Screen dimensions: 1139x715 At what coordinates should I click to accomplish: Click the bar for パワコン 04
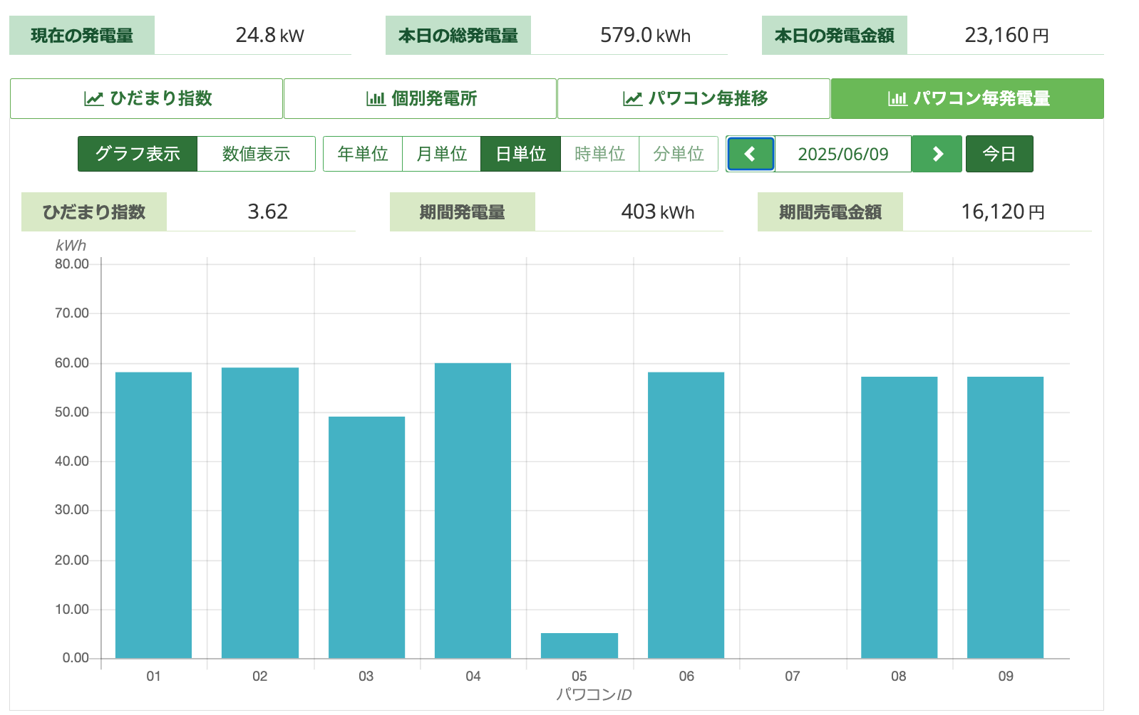[473, 511]
